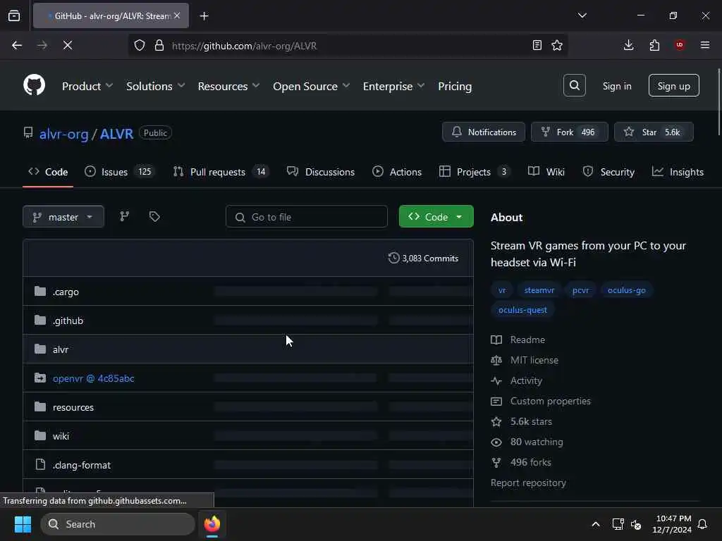The image size is (722, 541).
Task: Star the ALVR repository
Action: 654,132
